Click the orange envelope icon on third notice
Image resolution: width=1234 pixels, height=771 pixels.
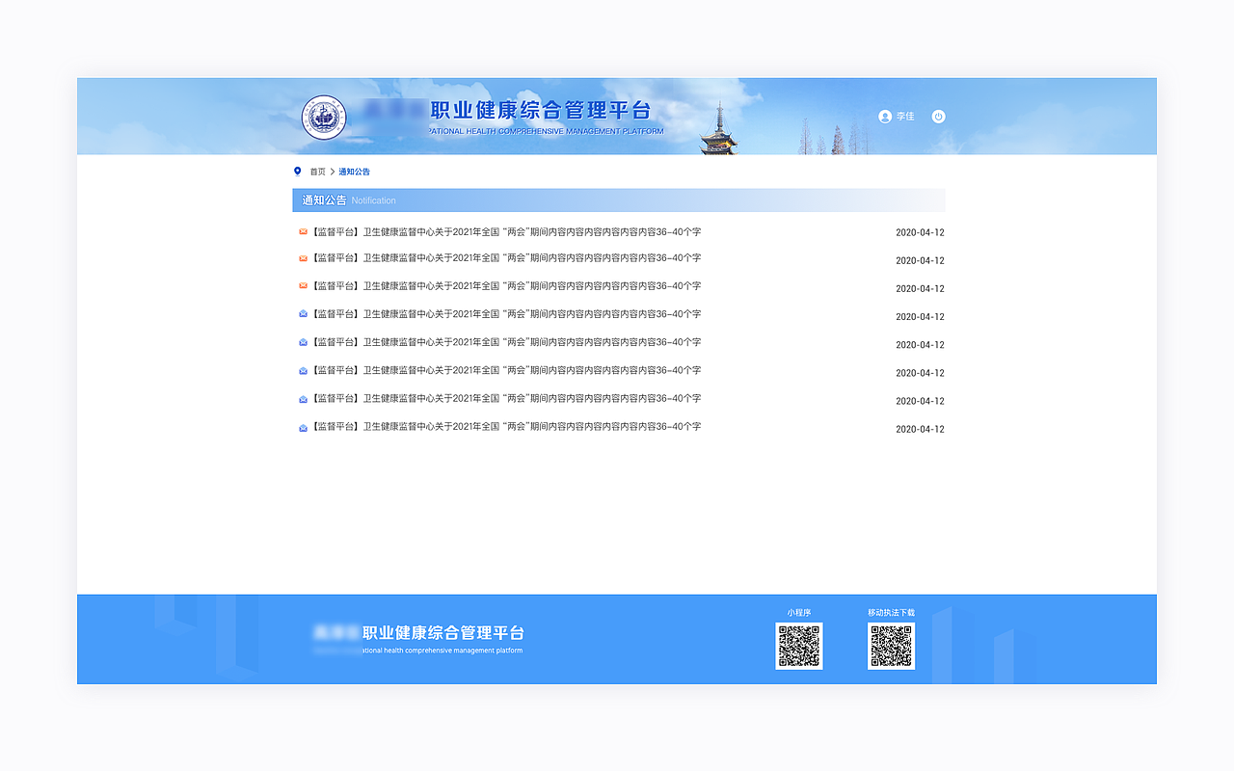point(302,287)
